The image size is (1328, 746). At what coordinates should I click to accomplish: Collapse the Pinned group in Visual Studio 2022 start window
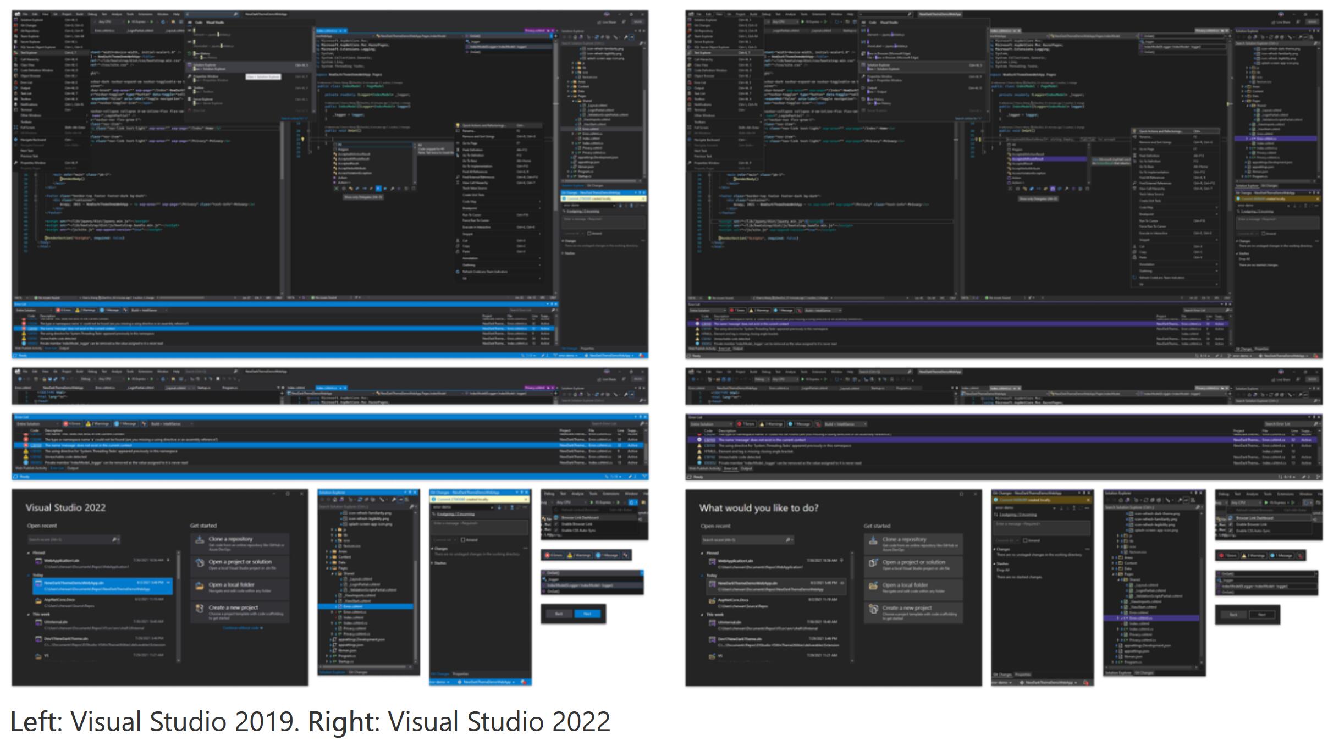28,553
